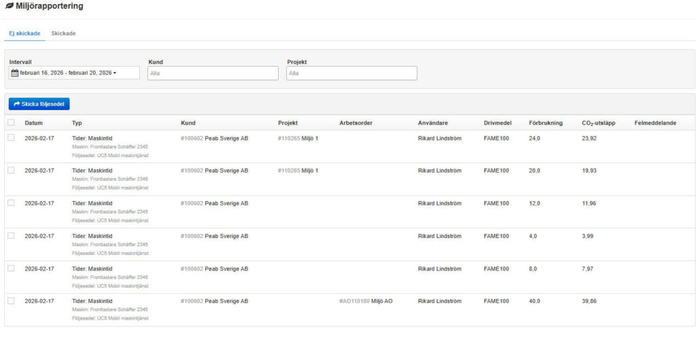Click the Förbrukning column header
696x346 pixels.
coord(545,123)
